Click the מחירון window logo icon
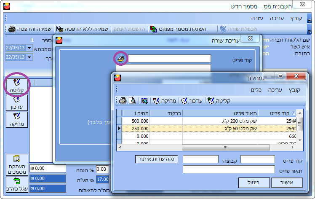The height and width of the screenshot is (199, 315). point(117,78)
